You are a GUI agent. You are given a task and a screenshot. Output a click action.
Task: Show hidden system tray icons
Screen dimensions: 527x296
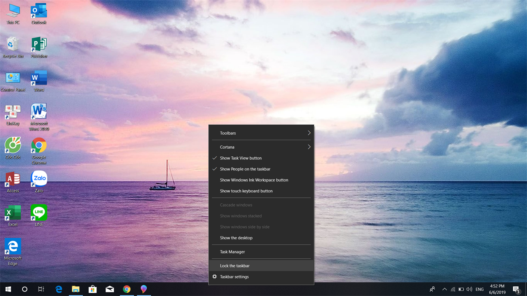coord(444,289)
